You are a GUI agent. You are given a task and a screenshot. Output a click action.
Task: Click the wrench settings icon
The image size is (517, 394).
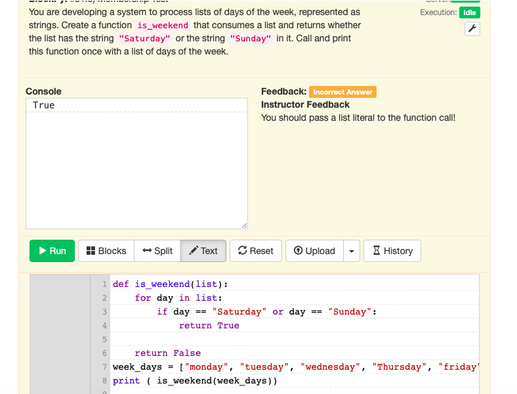click(472, 29)
